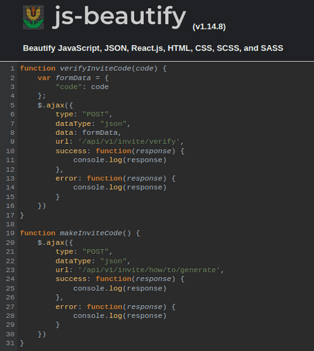Screen dimensions: 314x351
Task: Select the 'Beautify JavaScript, JSON...' subtitle text
Action: point(153,48)
